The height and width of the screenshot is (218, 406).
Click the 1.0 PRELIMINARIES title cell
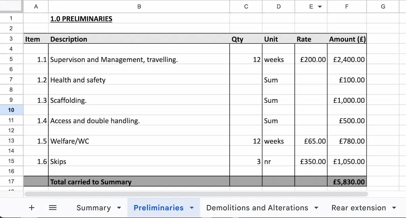[x=81, y=19]
